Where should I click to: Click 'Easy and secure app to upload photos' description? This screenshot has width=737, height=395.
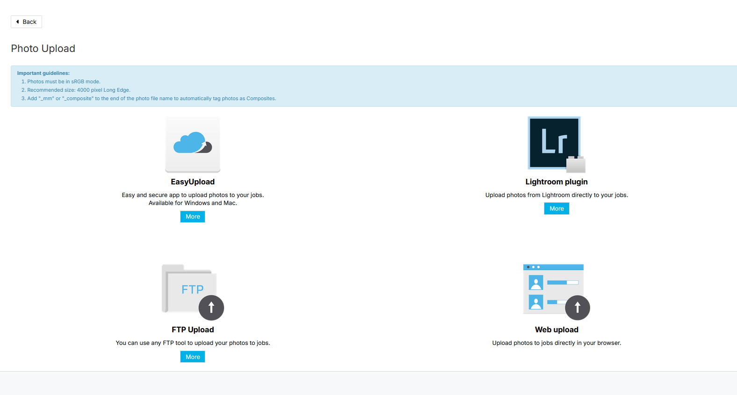click(x=193, y=195)
